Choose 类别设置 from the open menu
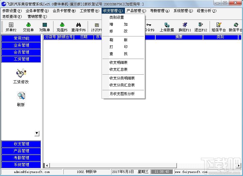Screen dimensions: 243x176 click(x=117, y=17)
